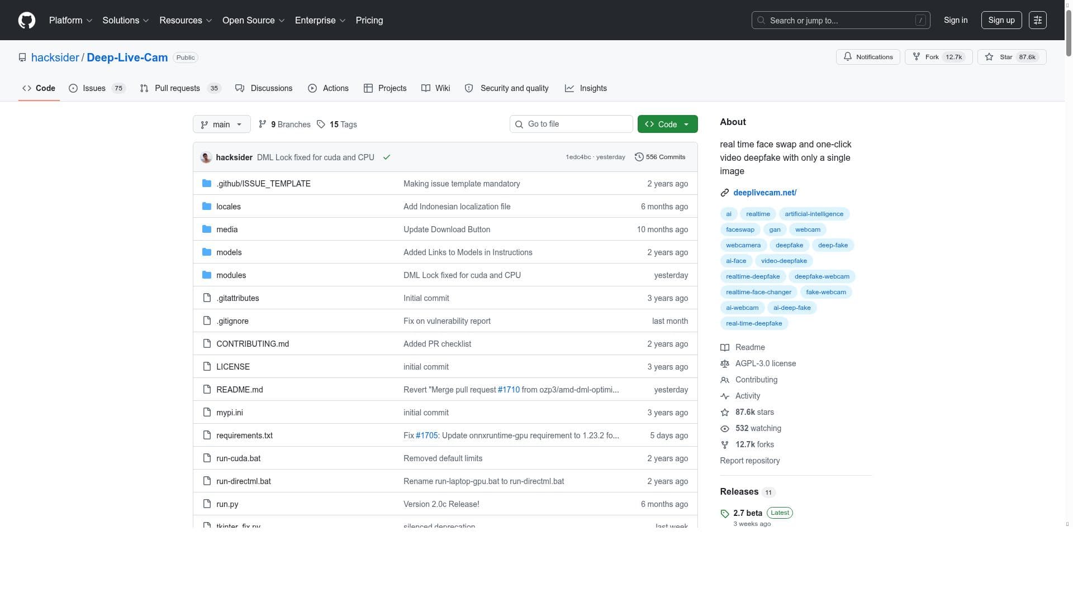Expand the Enterprise menu
1073x603 pixels.
click(320, 20)
